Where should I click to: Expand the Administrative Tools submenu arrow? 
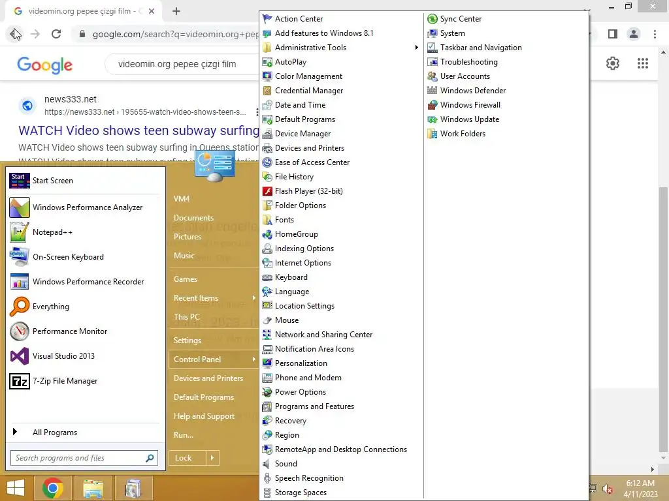coord(416,47)
